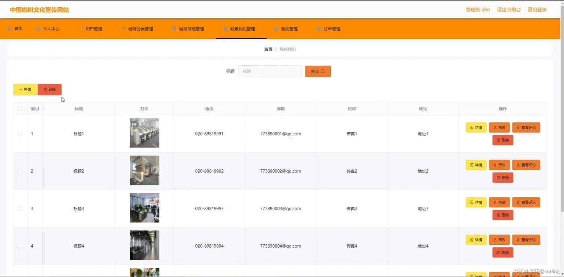This screenshot has width=564, height=277.
Task: Check the checkbox for row 标题1
Action: (20, 134)
